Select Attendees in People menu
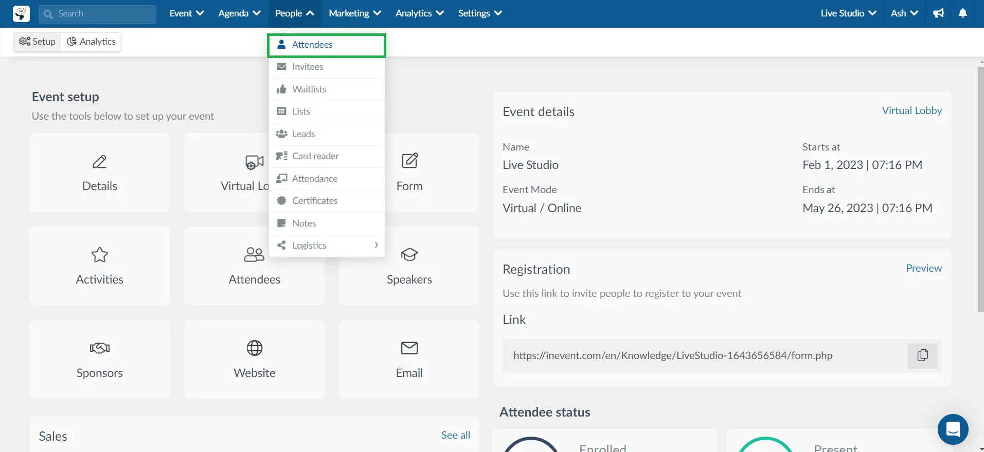 pyautogui.click(x=327, y=45)
